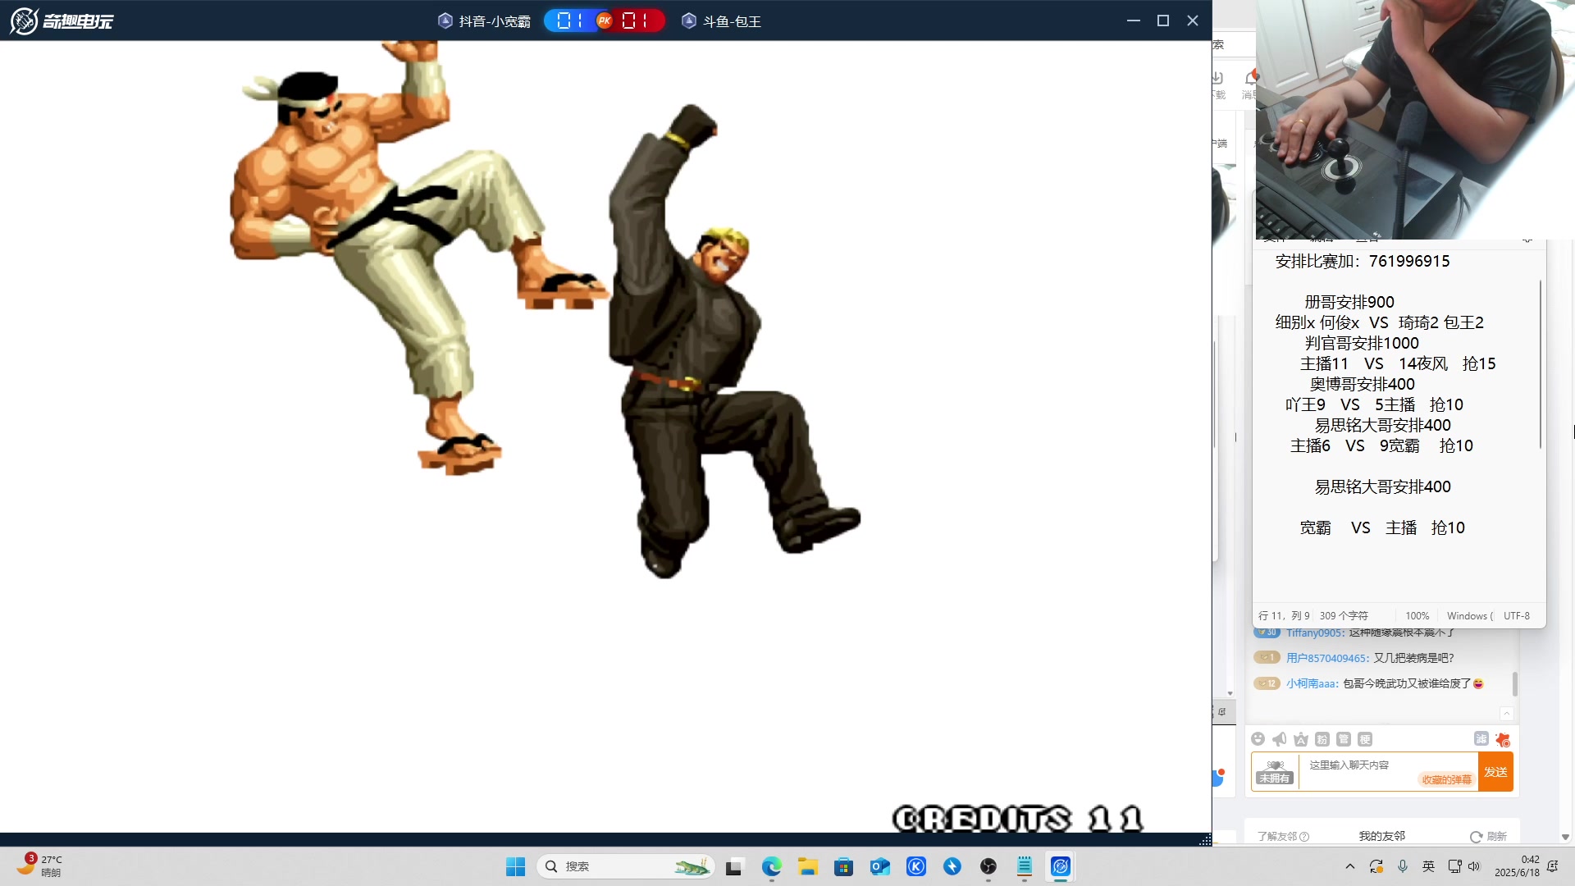Viewport: 1575px width, 886px height.
Task: Open the notification bell do-not-disturb icon
Action: click(1552, 866)
